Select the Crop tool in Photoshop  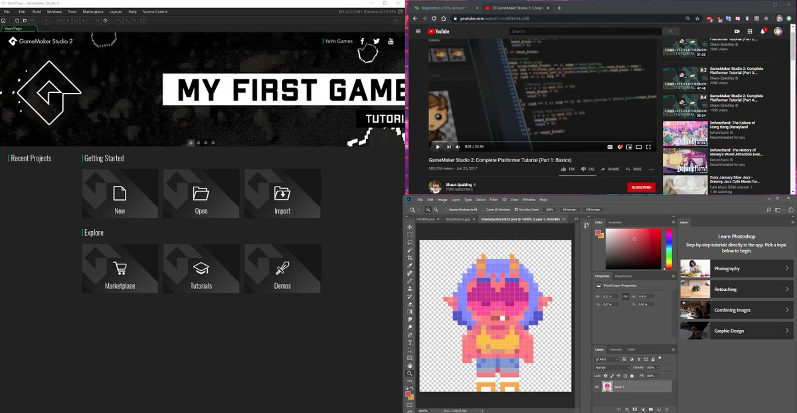[x=410, y=258]
